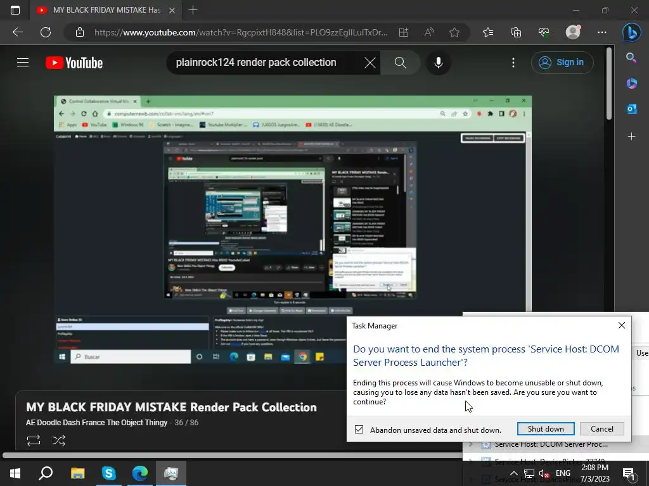Click the page vertical scrollbar
649x486 pixels.
pyautogui.click(x=608, y=84)
